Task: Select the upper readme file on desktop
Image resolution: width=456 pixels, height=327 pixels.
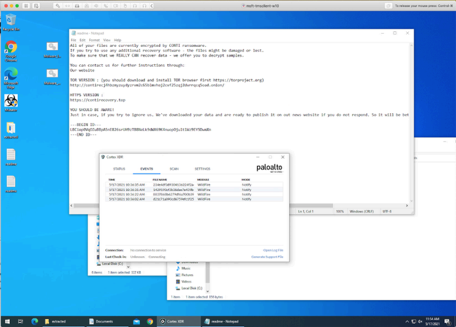Action: (x=11, y=157)
